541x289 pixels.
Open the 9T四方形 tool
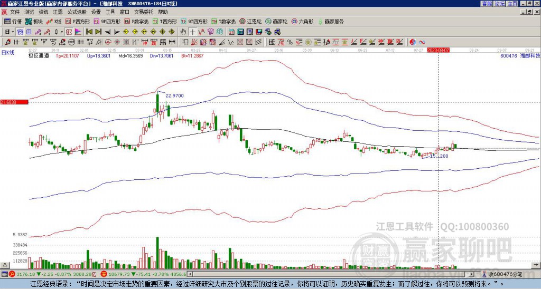point(194,21)
